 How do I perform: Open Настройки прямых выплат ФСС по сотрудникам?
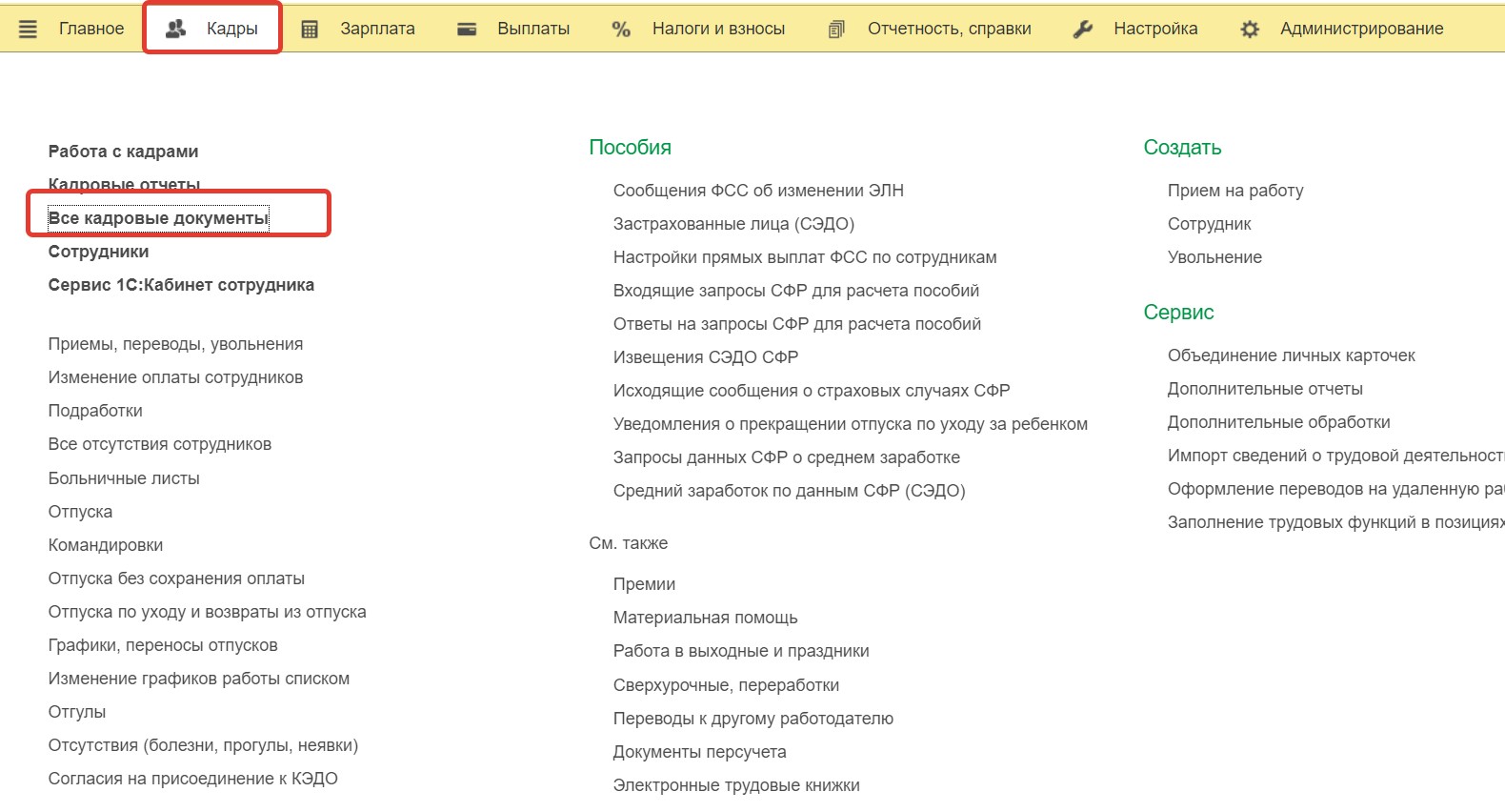coord(805,257)
